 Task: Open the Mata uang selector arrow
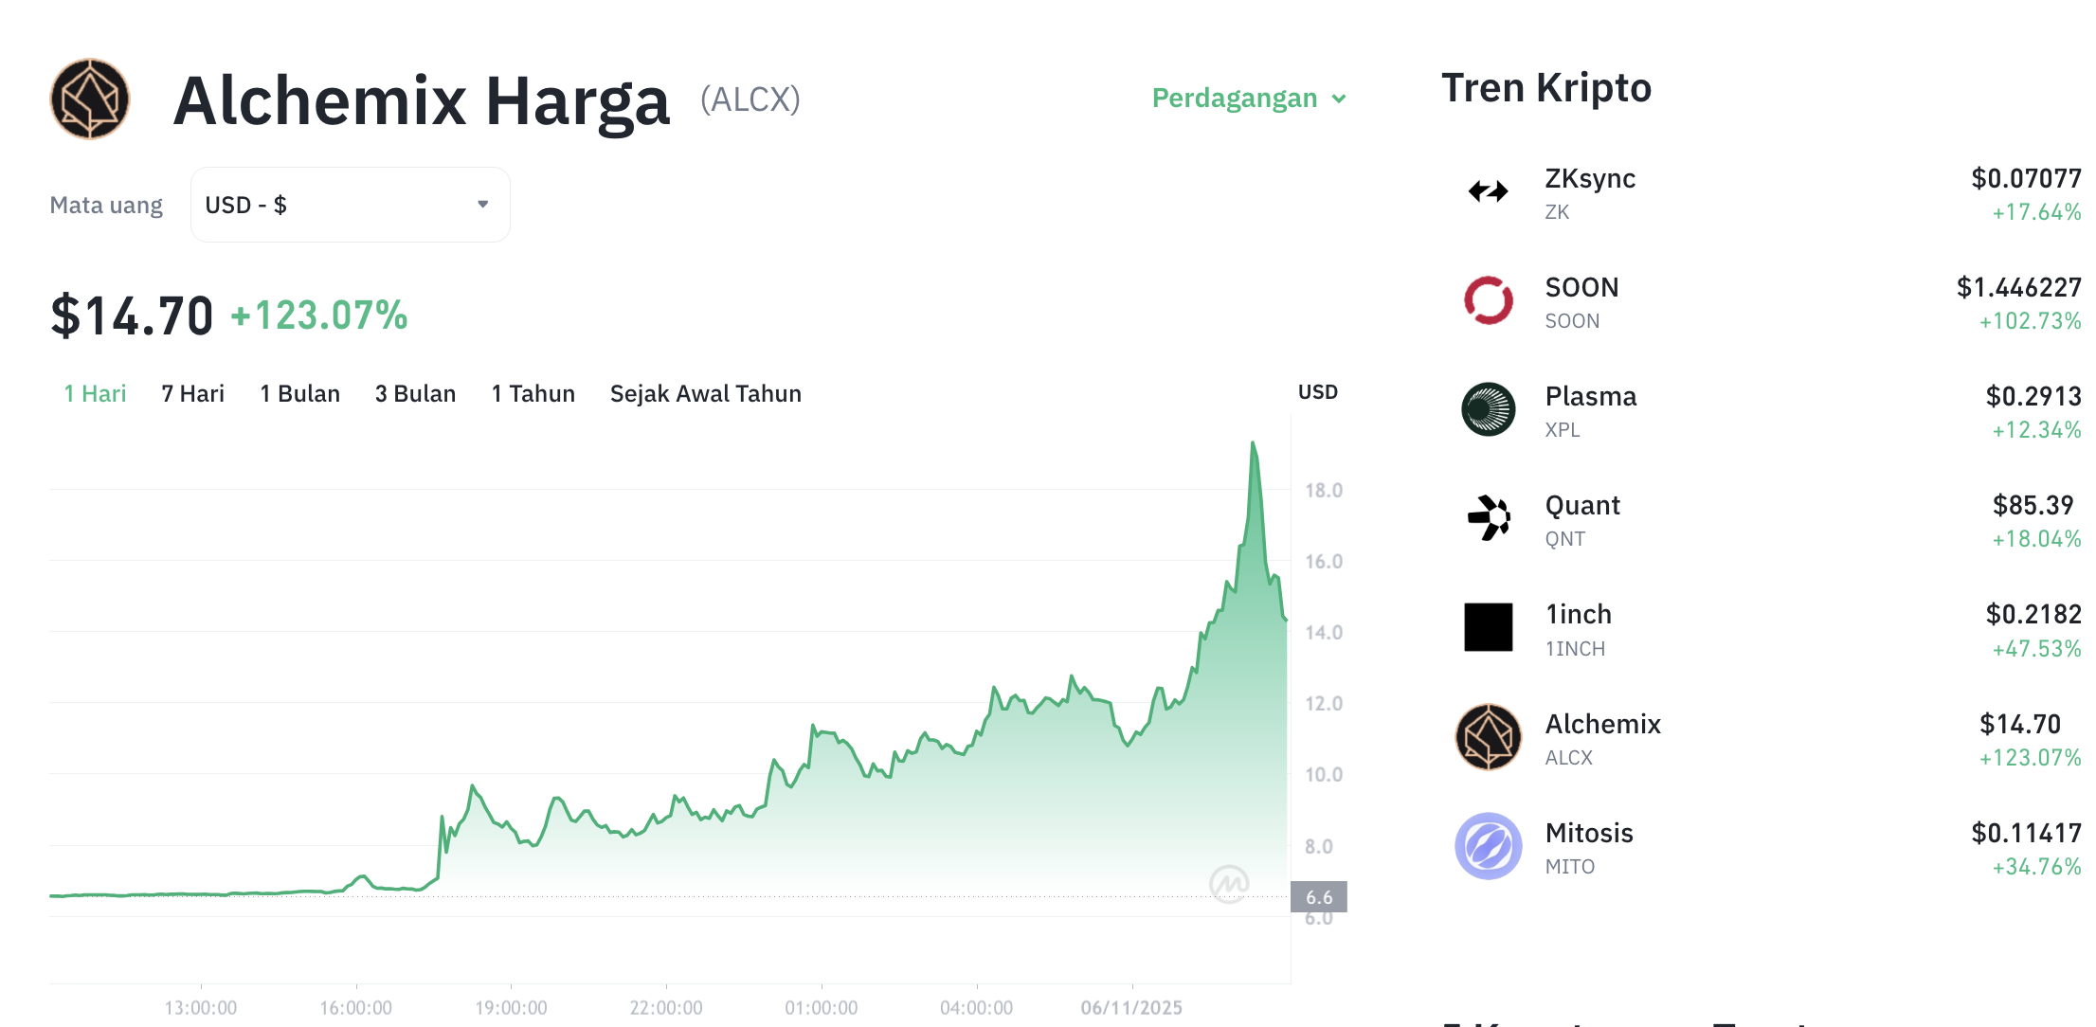pyautogui.click(x=481, y=204)
